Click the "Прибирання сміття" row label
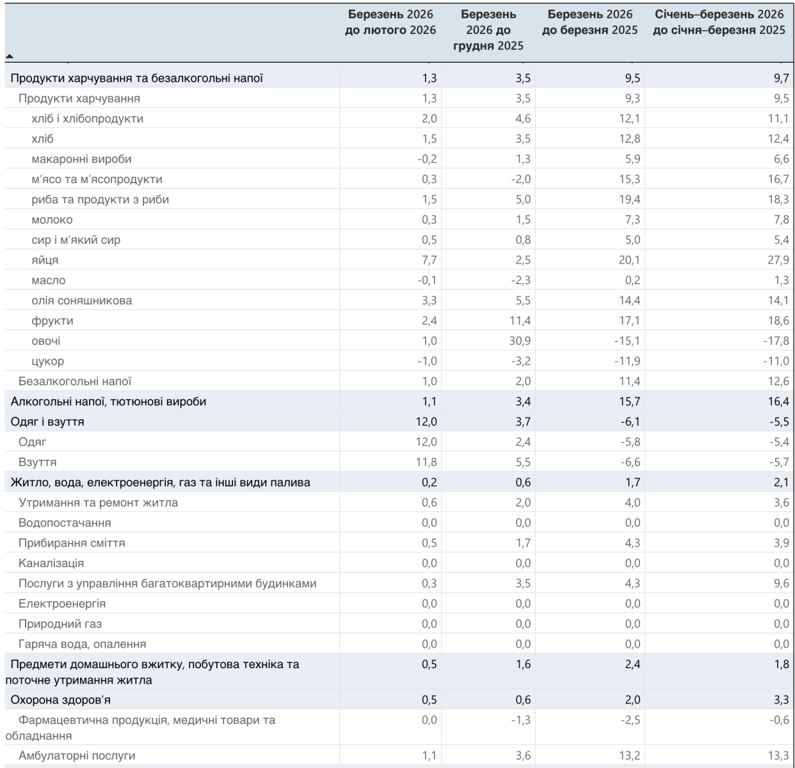This screenshot has width=795, height=768. (72, 543)
